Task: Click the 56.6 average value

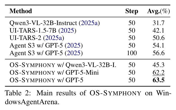Action: pos(159,53)
